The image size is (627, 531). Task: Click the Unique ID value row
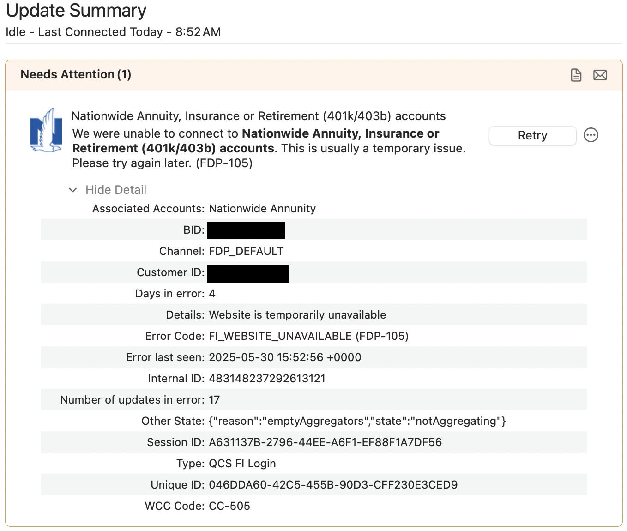coord(314,485)
